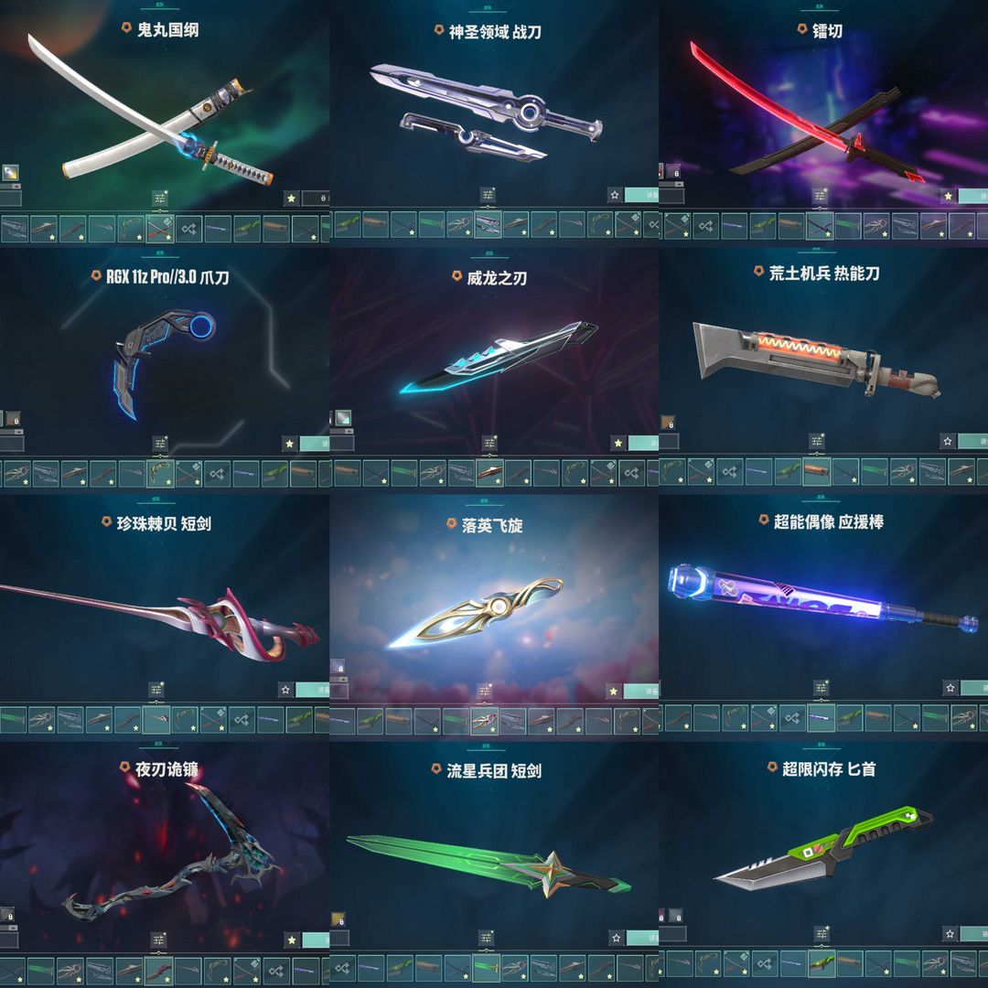Select the chroma variant swatch in 鬼丸国纲 panel
The image size is (988, 988).
coord(10,173)
